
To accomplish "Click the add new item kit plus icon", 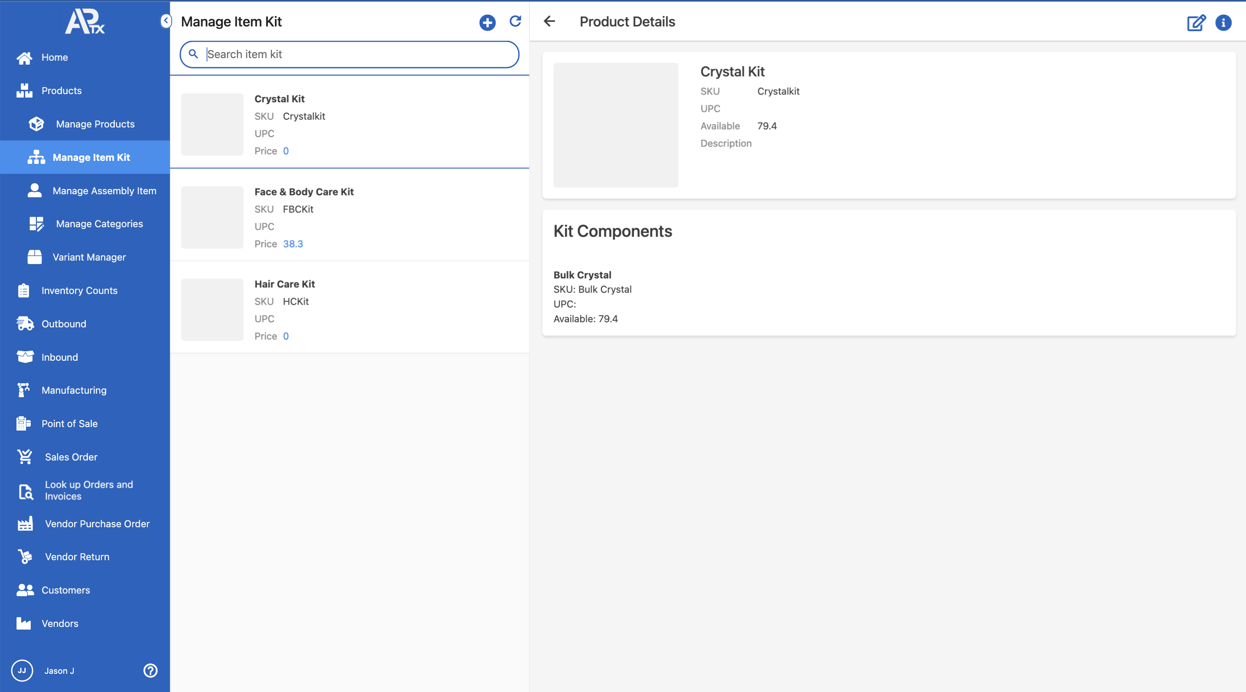I will coord(487,22).
